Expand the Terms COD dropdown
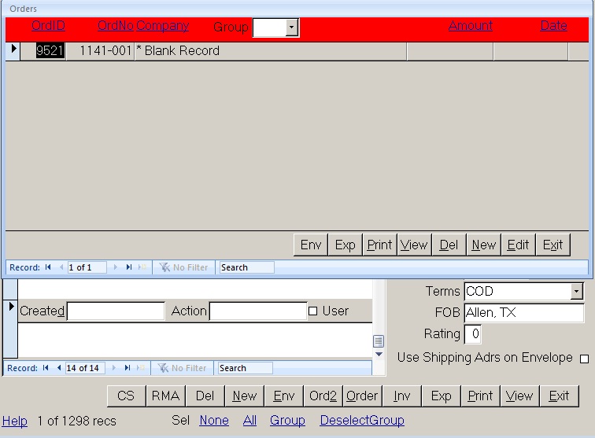 tap(577, 292)
